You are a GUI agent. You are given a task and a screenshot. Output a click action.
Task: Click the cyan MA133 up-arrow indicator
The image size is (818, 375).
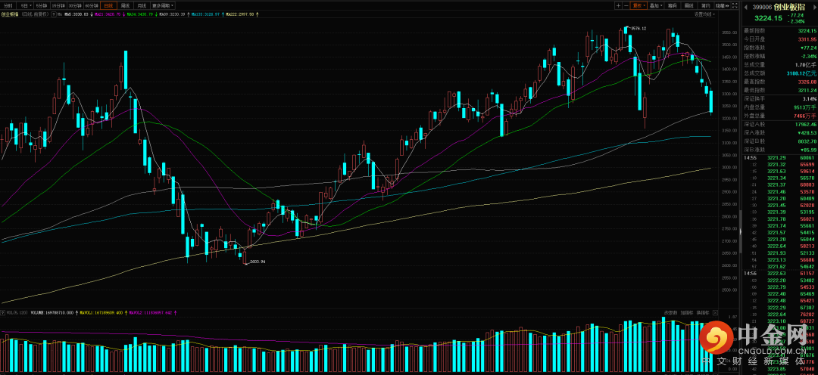(223, 14)
